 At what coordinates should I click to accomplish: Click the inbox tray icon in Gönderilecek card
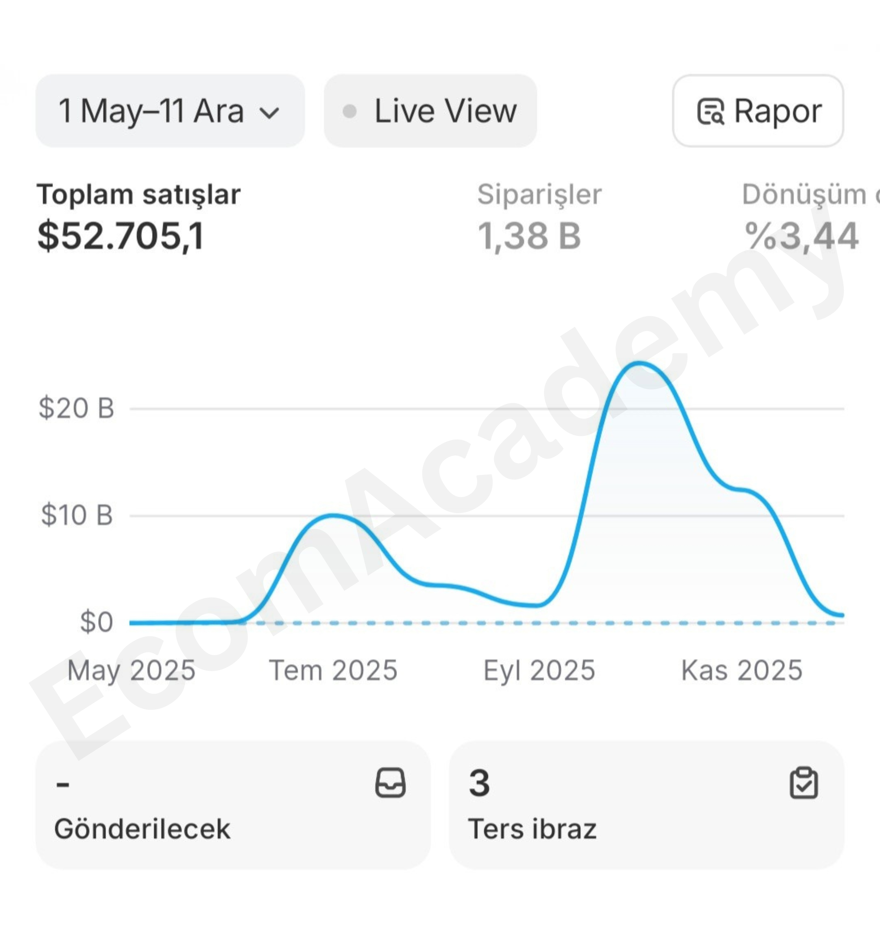tap(390, 783)
